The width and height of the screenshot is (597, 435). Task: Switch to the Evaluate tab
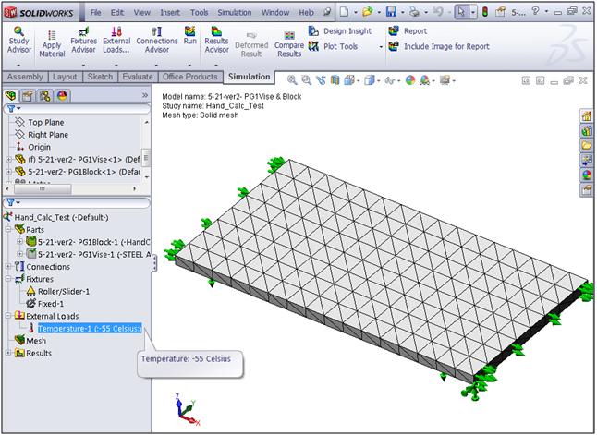[x=138, y=77]
